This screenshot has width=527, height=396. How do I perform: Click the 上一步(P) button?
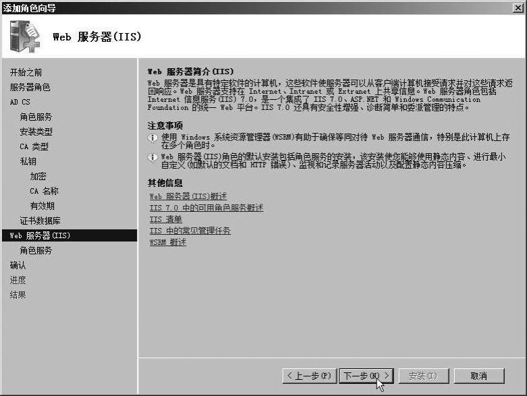pos(309,376)
